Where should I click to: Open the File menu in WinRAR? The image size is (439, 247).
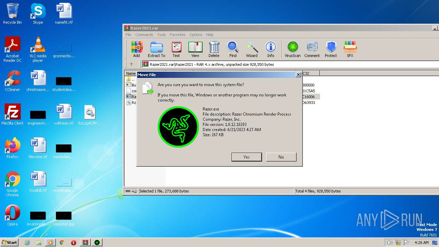click(128, 35)
